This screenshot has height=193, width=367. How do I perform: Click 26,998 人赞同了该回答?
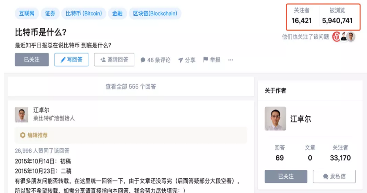(42, 151)
